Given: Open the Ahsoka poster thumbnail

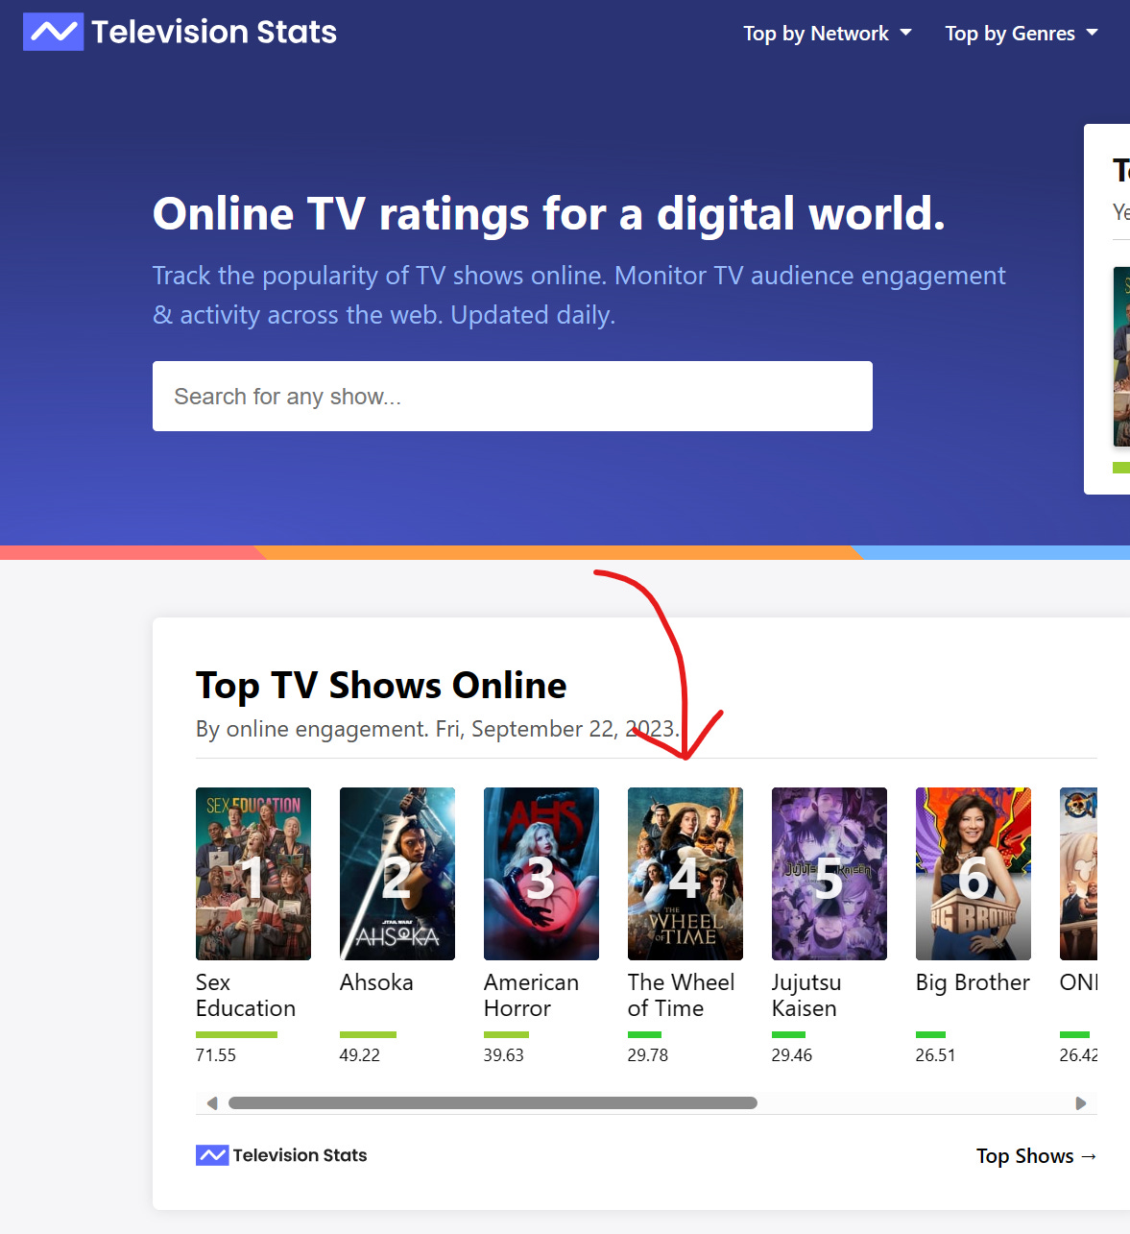Looking at the screenshot, I should point(397,874).
